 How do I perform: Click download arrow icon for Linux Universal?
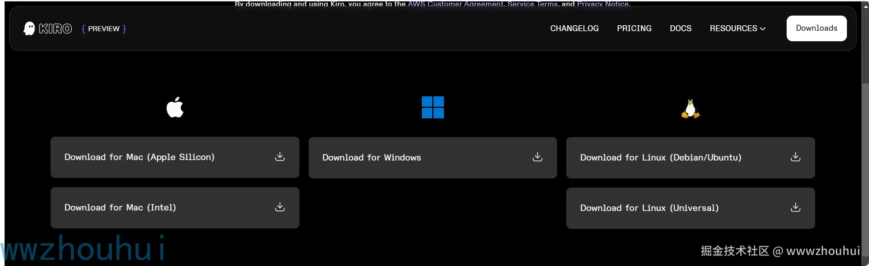tap(795, 208)
